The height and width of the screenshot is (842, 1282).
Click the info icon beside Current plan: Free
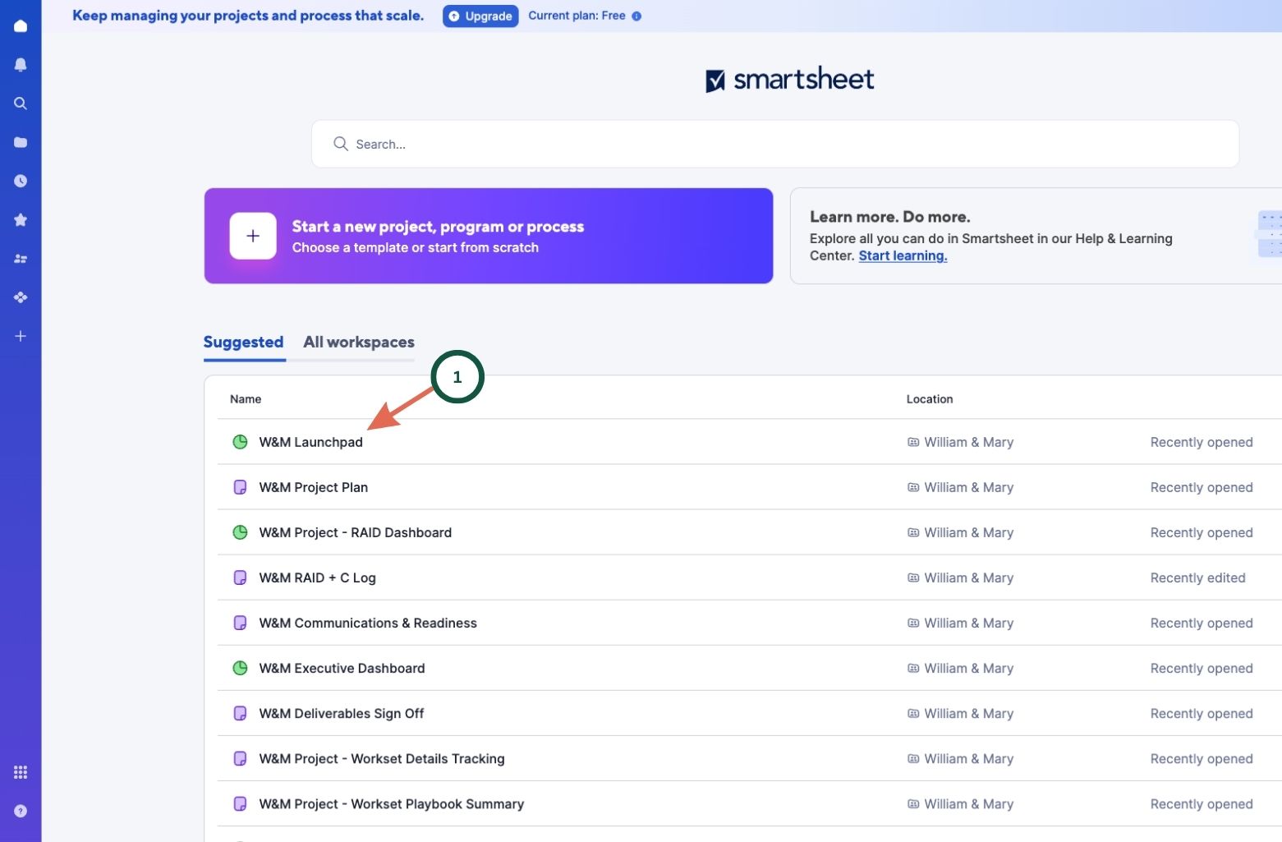click(636, 16)
